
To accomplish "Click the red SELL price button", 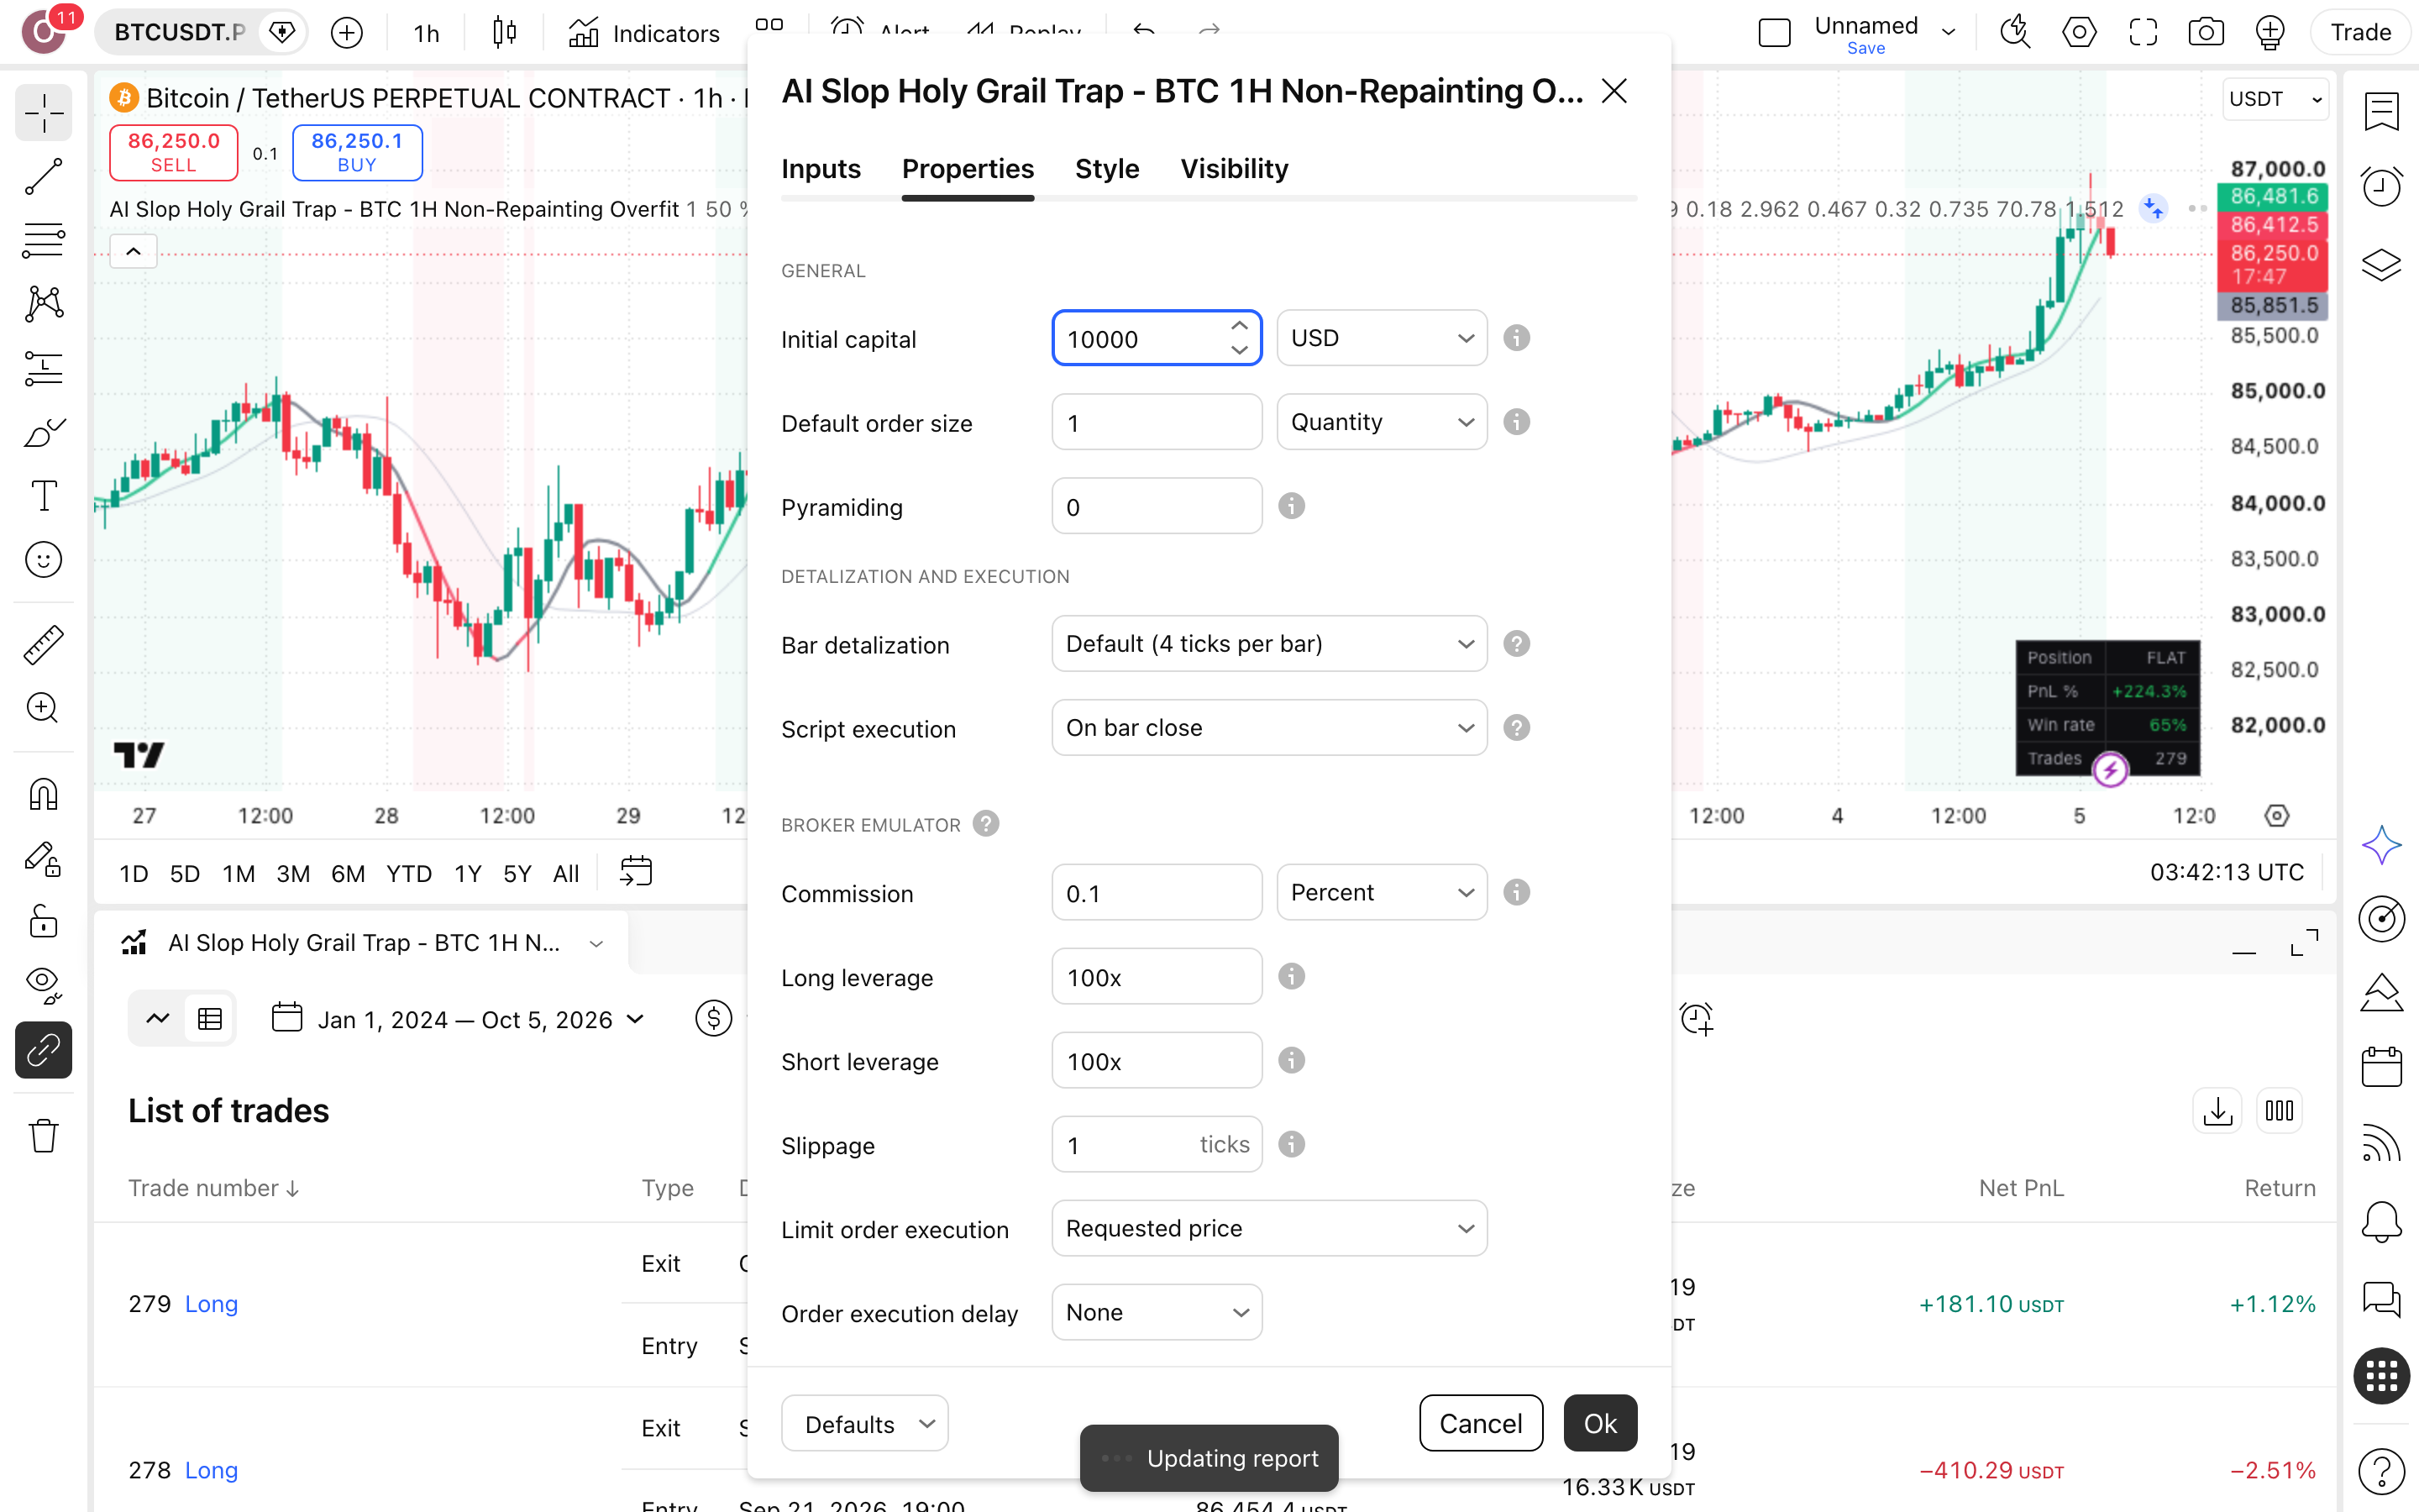I will 173,152.
